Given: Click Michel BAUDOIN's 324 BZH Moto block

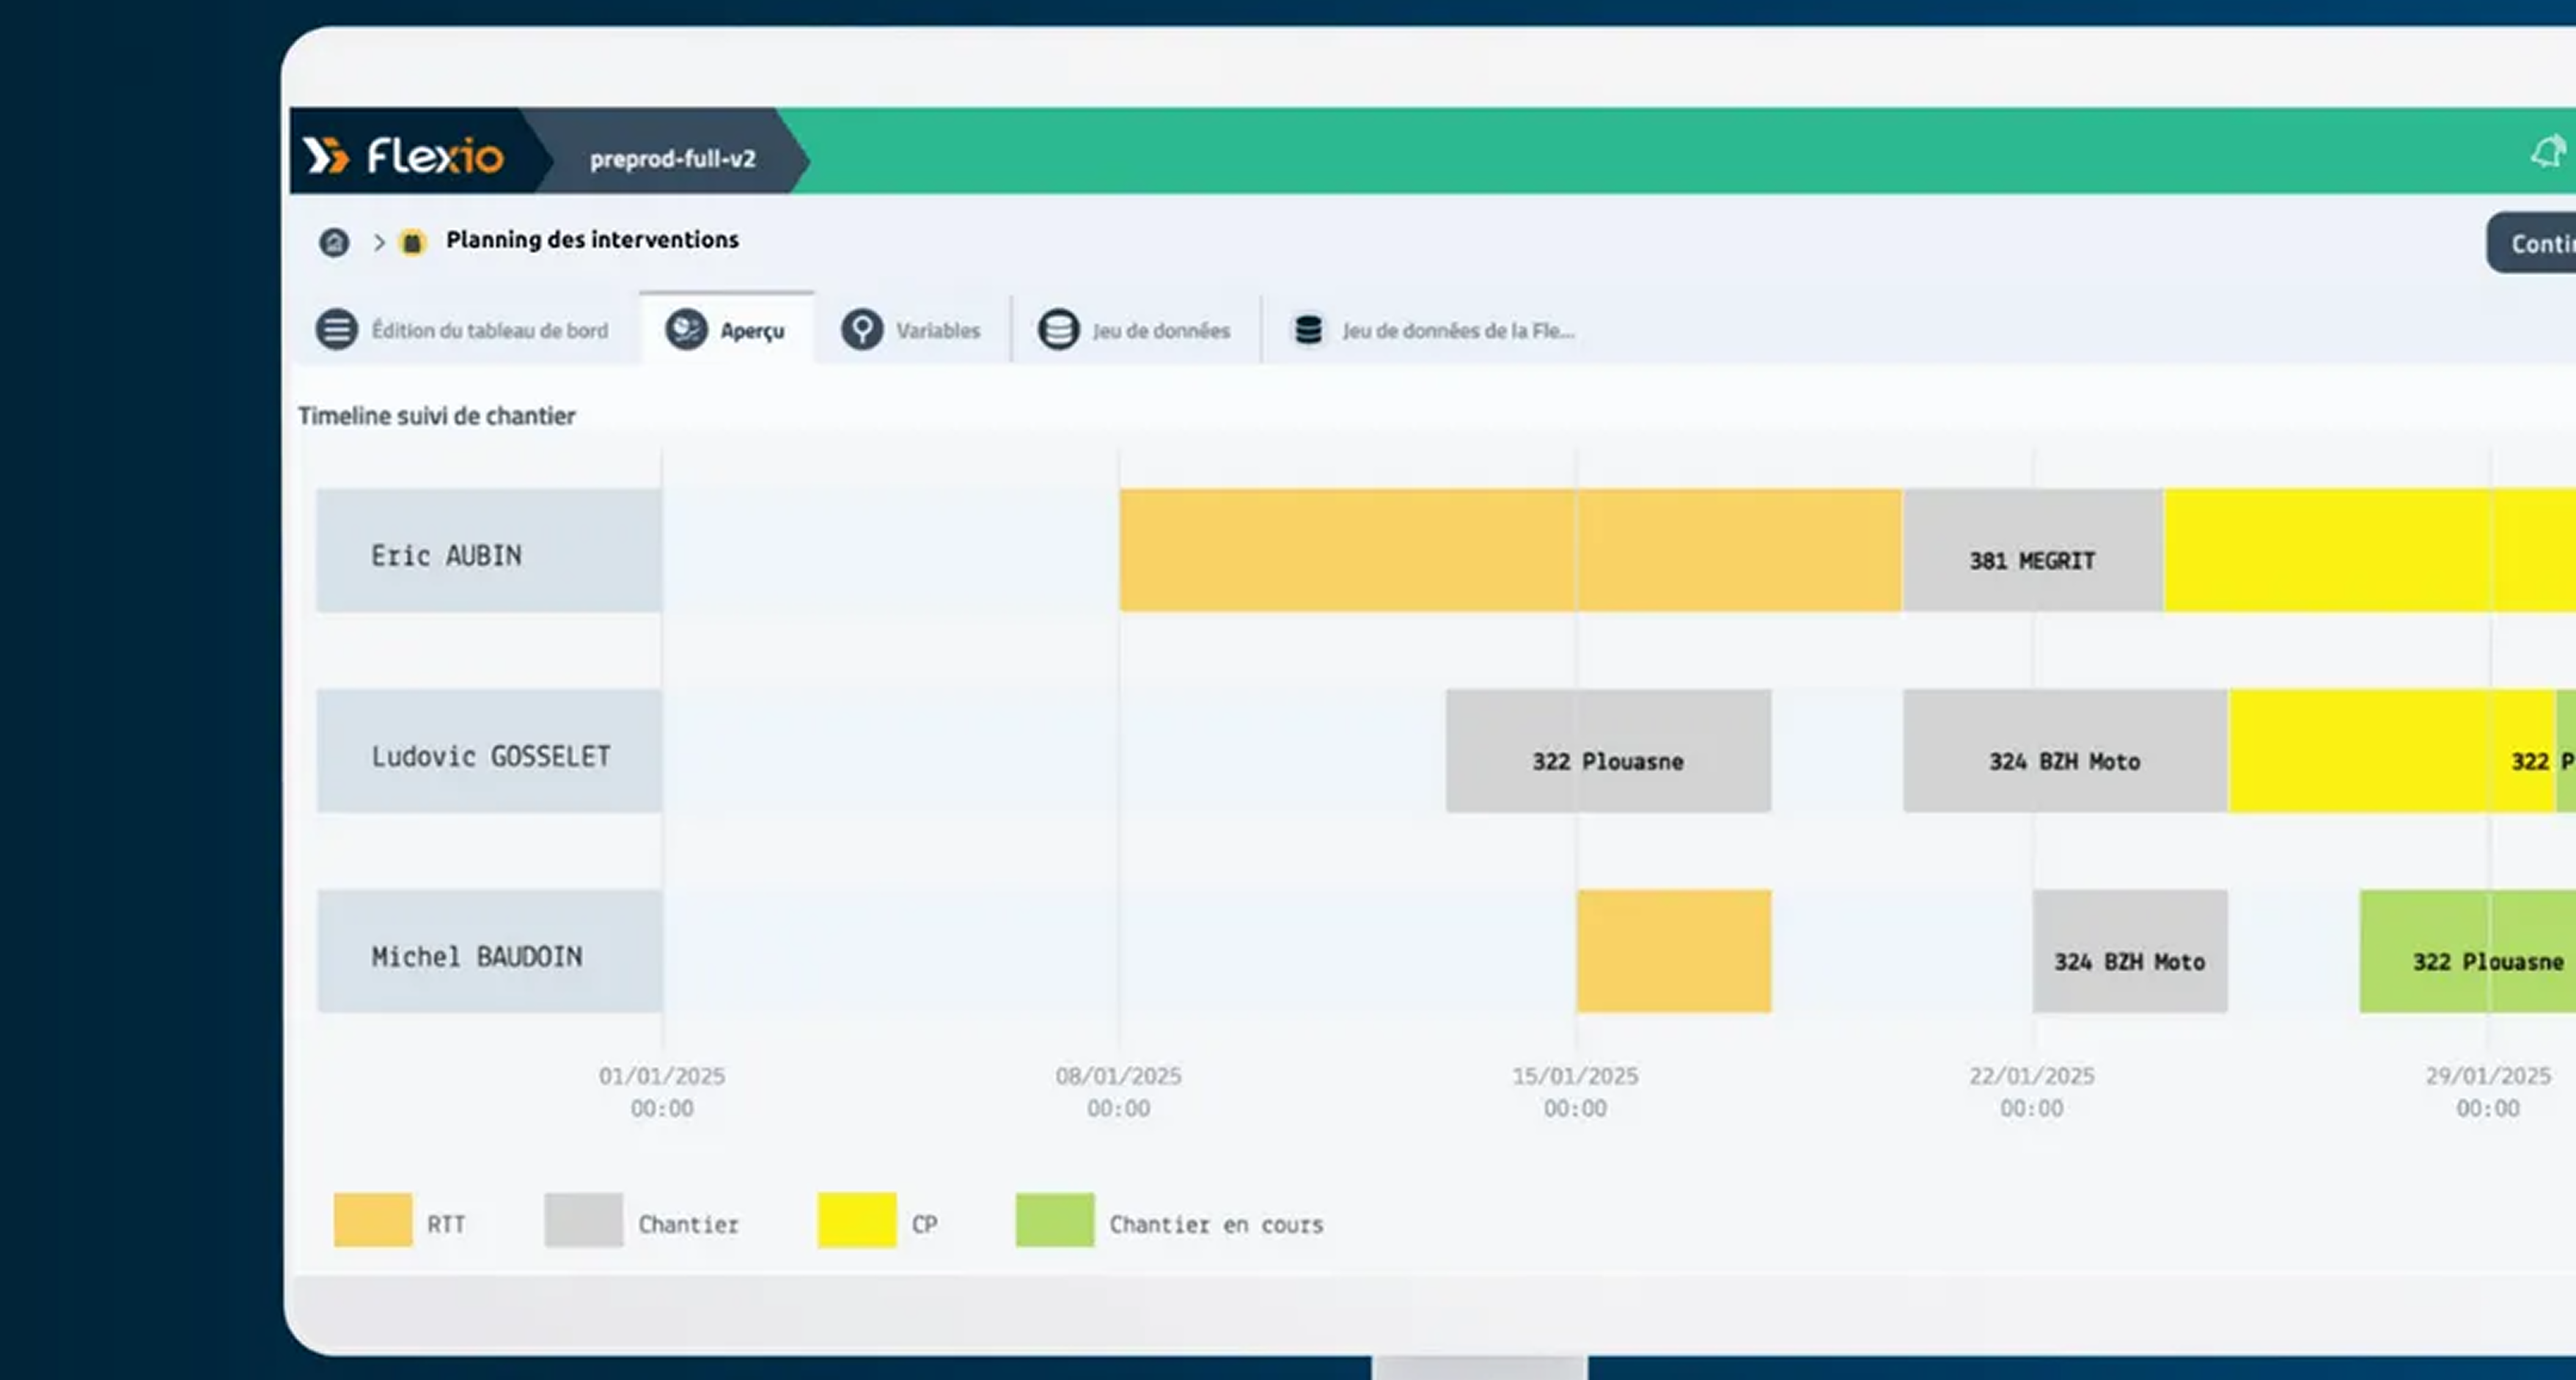Looking at the screenshot, I should tap(2130, 951).
